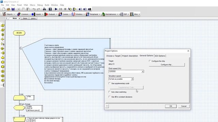
Task: Print the flowchart with printer icon
Action: tap(44, 9)
